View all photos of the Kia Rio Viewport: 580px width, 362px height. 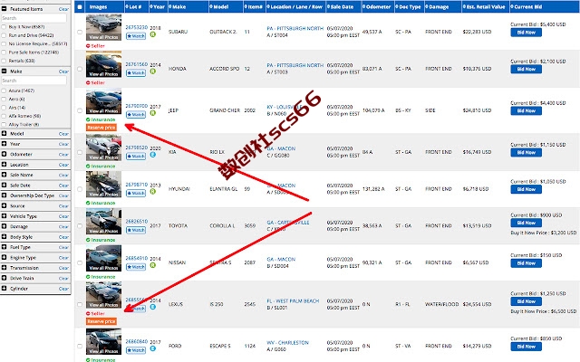pos(103,157)
